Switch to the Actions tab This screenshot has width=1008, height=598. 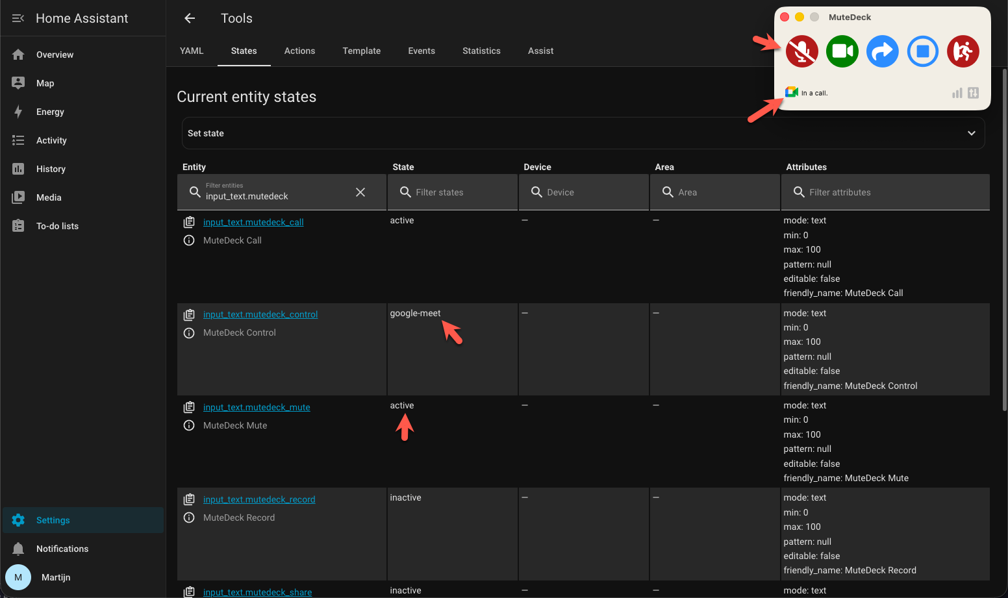click(299, 51)
